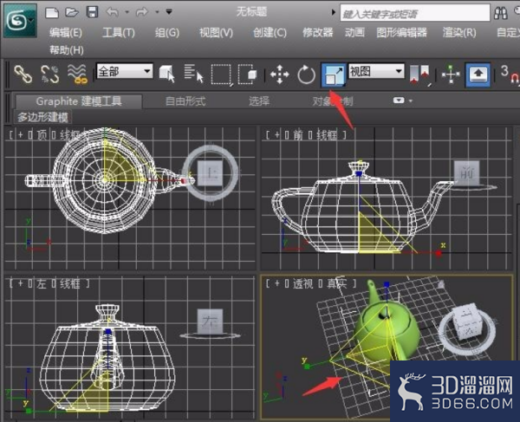
Task: Click Use Pivot Point Center icon
Action: pos(419,75)
